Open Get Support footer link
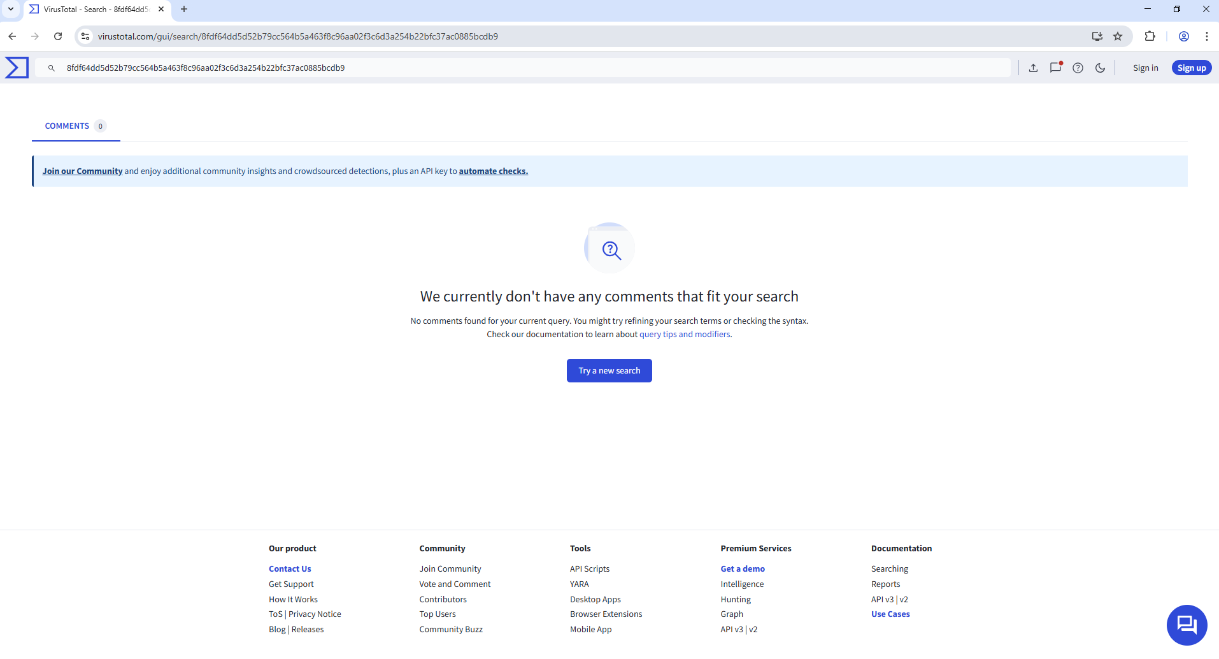Viewport: 1219px width, 659px height. point(291,584)
